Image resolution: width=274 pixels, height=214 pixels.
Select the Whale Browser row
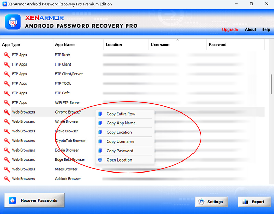(x=133, y=122)
